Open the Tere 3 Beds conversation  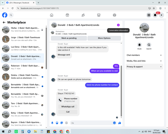tap(23, 105)
